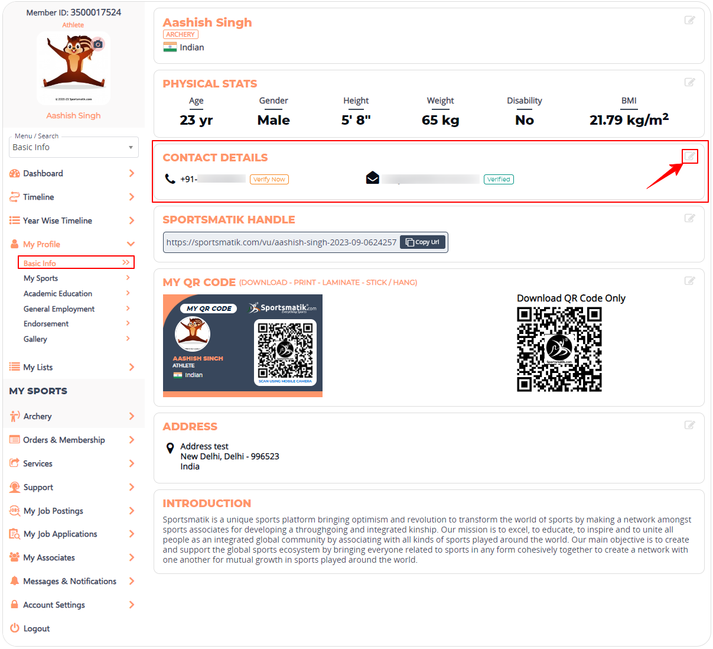Expand the Messages & Notifications chevron
This screenshot has height=649, width=713.
(132, 581)
